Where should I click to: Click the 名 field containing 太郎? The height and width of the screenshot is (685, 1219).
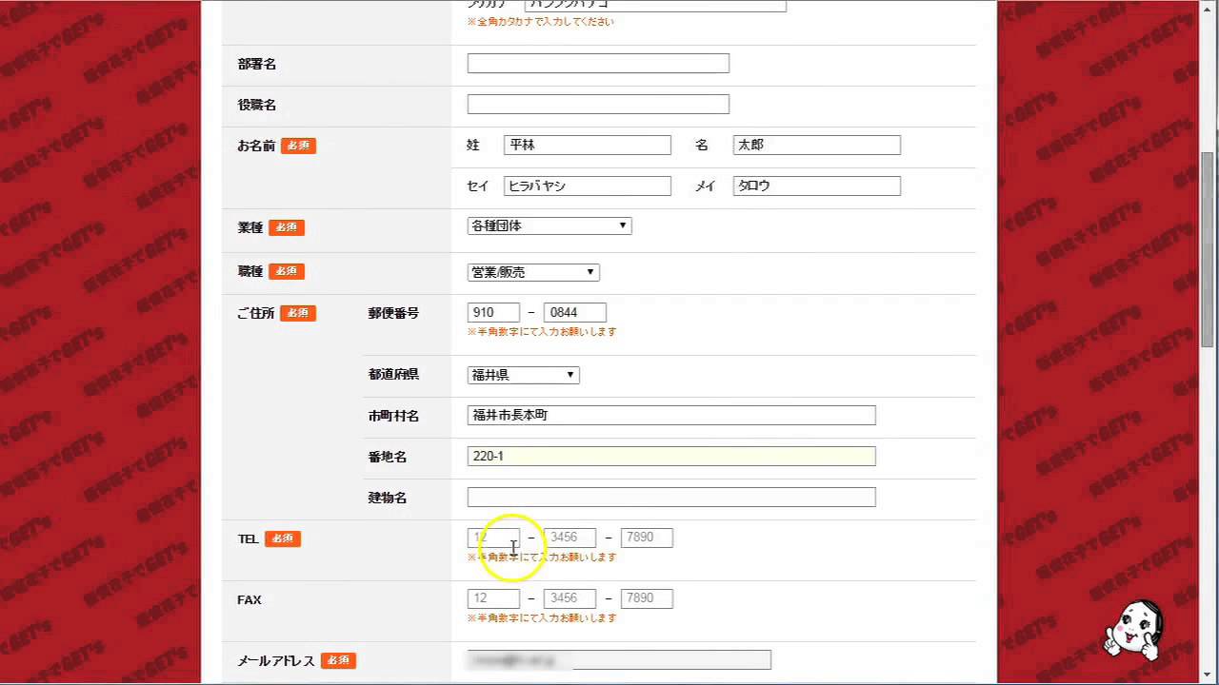click(817, 145)
